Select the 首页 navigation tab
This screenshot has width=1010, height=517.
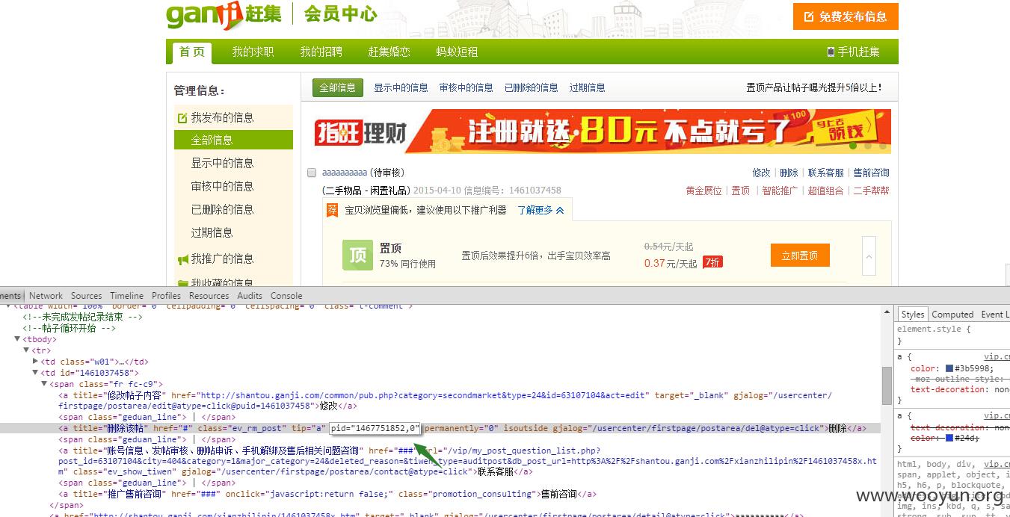point(192,52)
